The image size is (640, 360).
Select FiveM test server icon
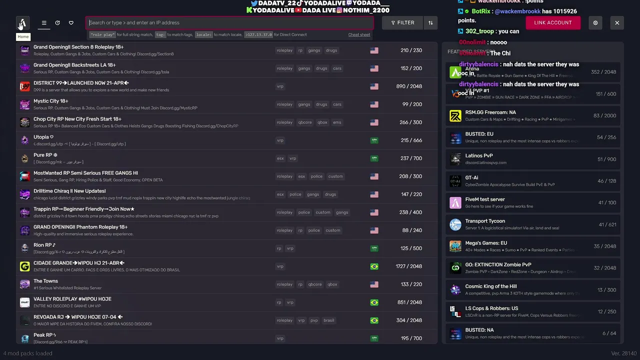pyautogui.click(x=455, y=203)
